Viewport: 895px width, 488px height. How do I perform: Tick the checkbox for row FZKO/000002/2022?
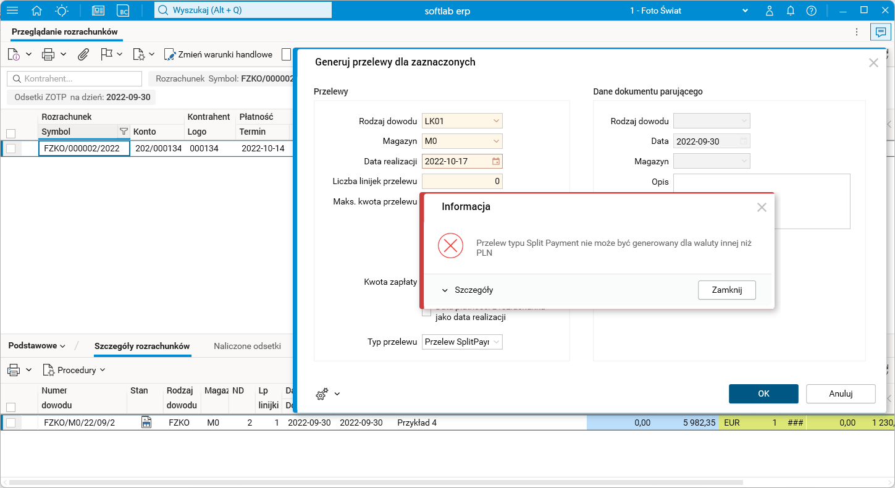11,148
